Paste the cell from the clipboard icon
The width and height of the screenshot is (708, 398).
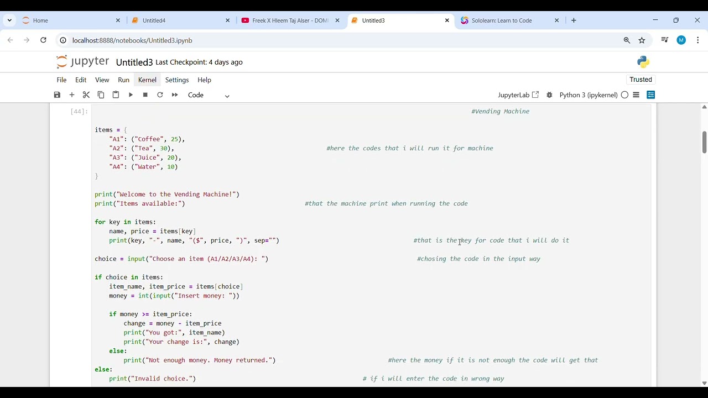tap(116, 95)
